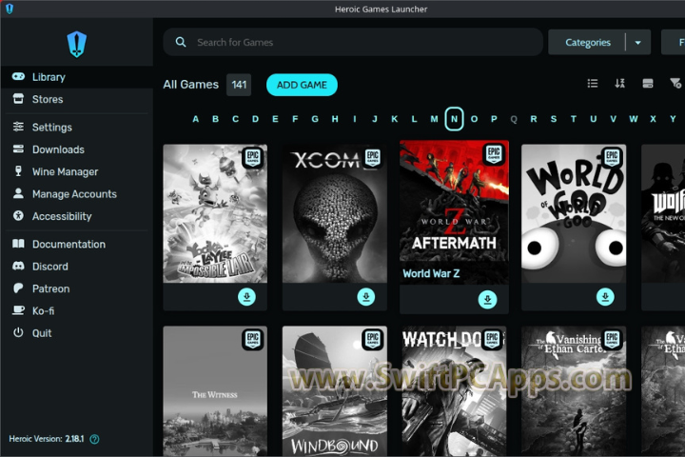
Task: Filter games by letter L
Action: [414, 119]
